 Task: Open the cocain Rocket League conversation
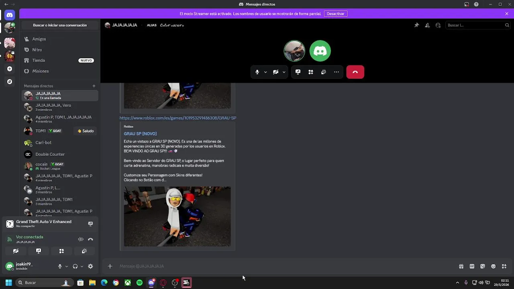(59, 166)
